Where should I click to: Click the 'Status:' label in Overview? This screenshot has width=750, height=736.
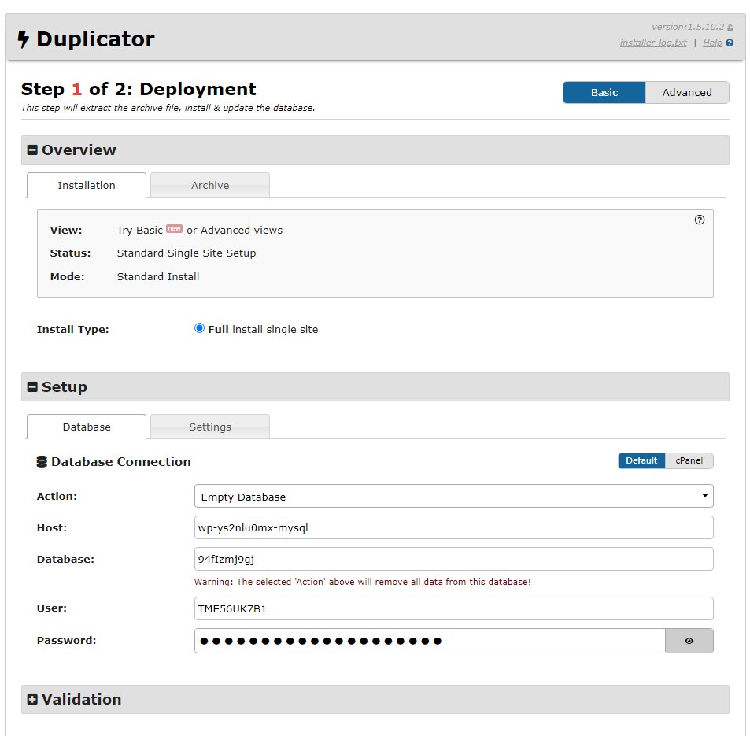(70, 253)
